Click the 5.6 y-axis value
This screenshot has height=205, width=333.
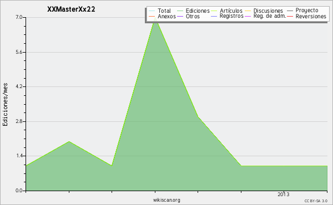coord(19,52)
